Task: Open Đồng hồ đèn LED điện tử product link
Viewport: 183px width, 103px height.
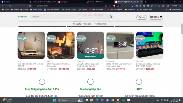Action: [119, 65]
